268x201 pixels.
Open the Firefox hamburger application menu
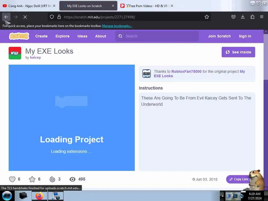[x=262, y=17]
